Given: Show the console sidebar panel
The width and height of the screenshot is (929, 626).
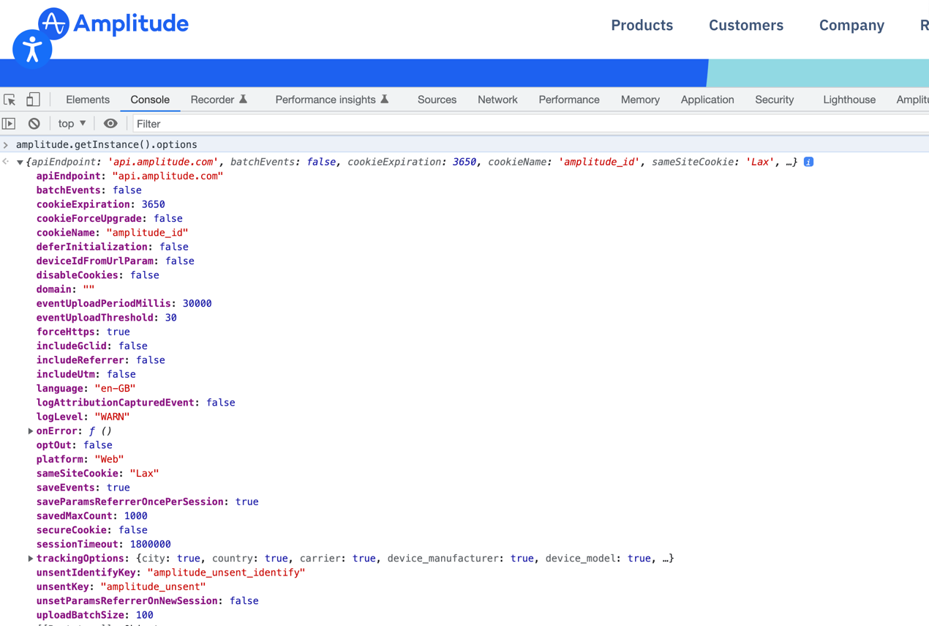Looking at the screenshot, I should click(x=9, y=124).
